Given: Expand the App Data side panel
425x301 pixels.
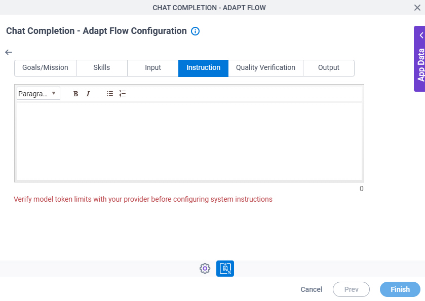Looking at the screenshot, I should point(419,59).
